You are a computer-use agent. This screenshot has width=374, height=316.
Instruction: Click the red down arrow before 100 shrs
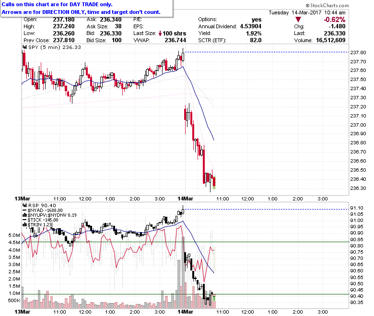160,34
